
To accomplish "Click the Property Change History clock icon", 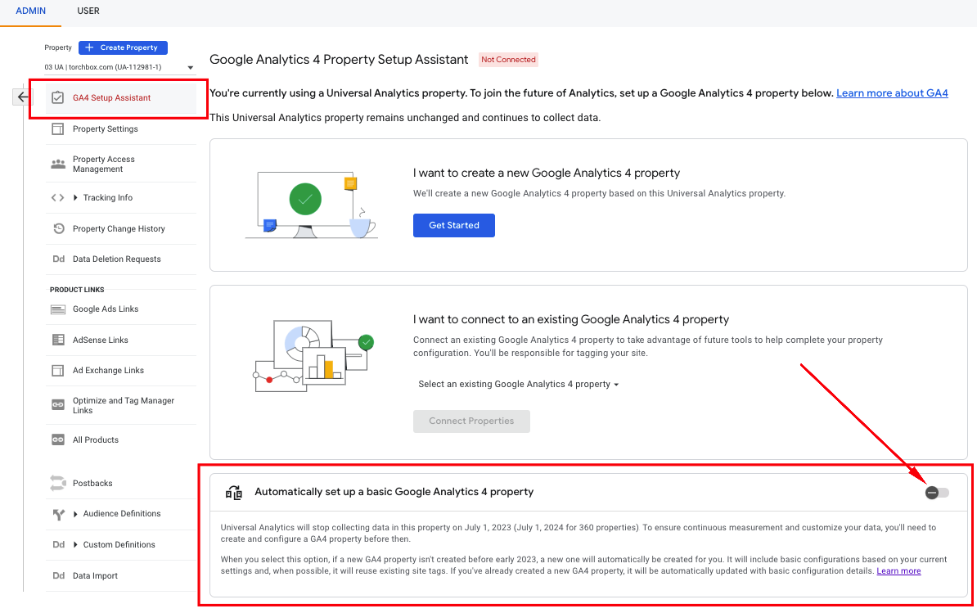I will (x=57, y=228).
